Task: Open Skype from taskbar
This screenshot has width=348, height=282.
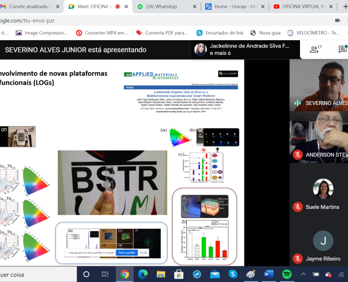Action: coord(233,275)
